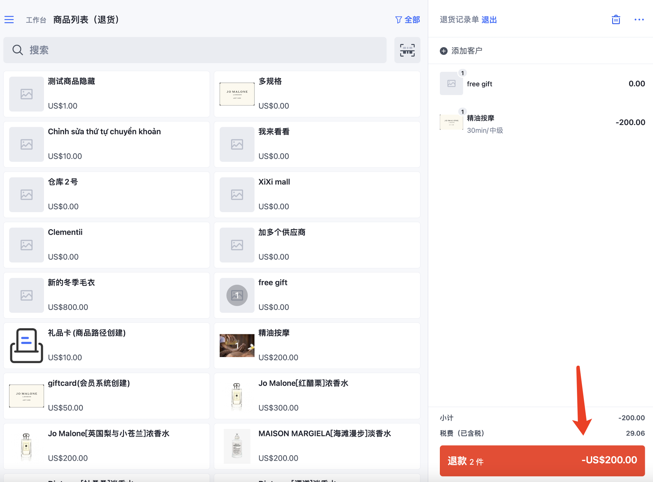Open 精油按摩 30min/中级 cart line
The width and height of the screenshot is (653, 482).
coord(542,123)
